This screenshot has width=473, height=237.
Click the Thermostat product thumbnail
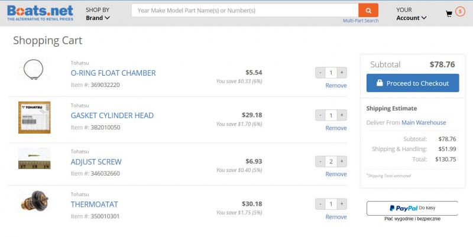pos(34,204)
